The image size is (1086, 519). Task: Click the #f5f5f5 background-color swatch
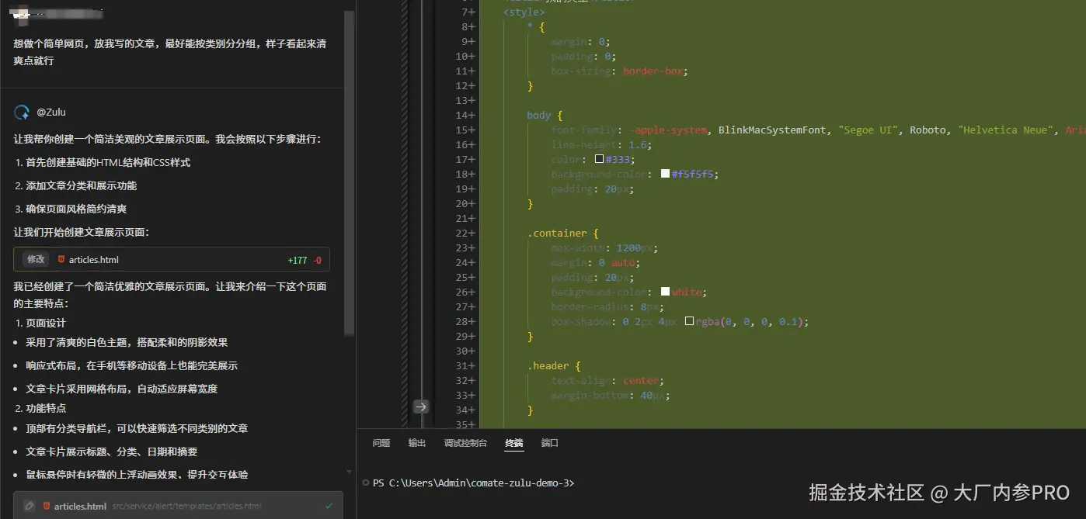[x=664, y=173]
